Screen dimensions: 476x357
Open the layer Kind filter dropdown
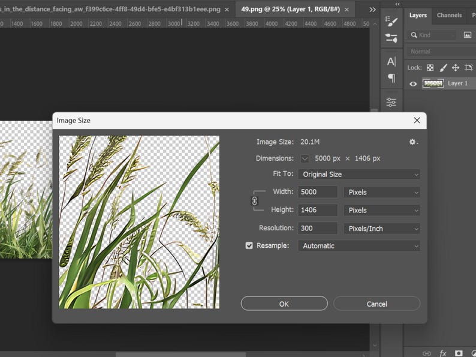(432, 35)
